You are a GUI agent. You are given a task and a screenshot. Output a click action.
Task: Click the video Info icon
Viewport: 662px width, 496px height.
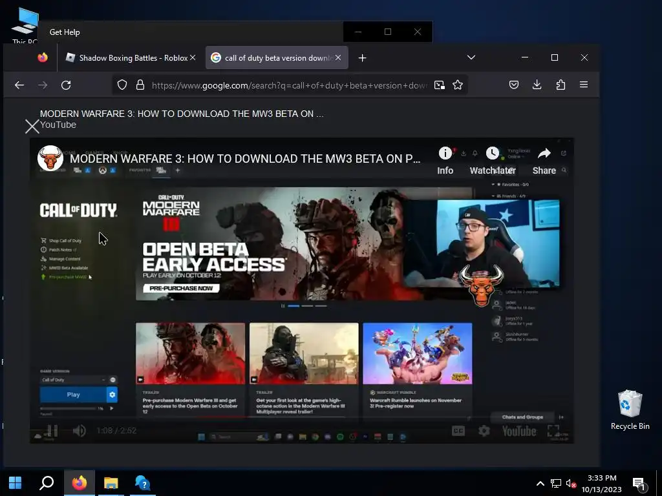coord(445,161)
